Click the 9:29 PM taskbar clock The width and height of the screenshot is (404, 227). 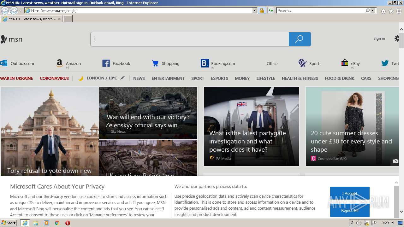pos(388,223)
